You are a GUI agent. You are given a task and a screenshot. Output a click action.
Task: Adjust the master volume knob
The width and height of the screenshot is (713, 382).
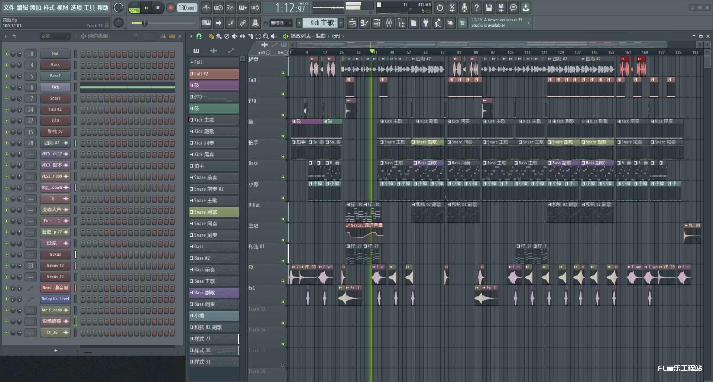(119, 7)
